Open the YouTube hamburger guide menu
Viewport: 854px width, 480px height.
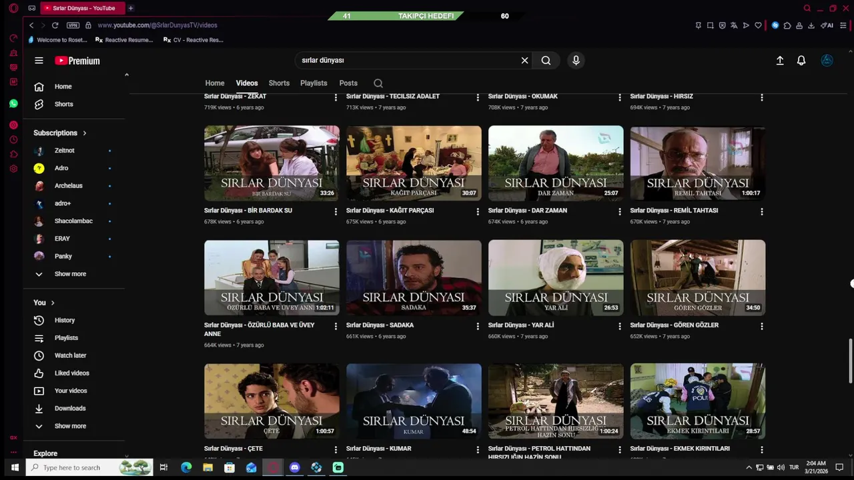(x=39, y=61)
